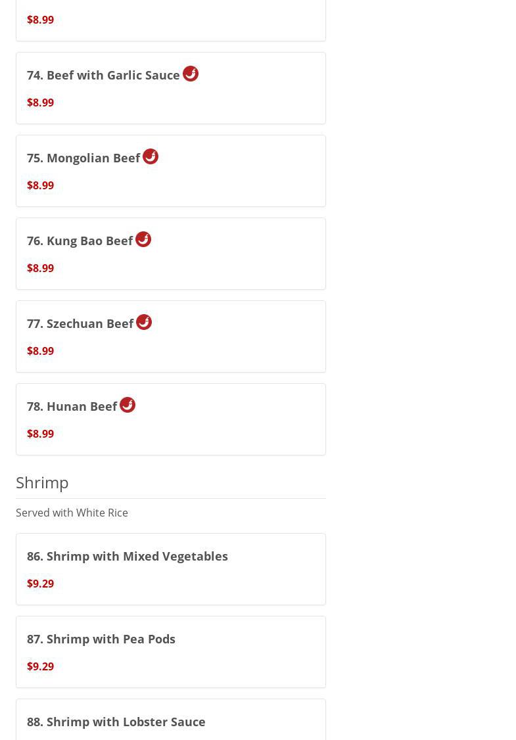Click $9.29 price of Shrimp with Mixed Vegetables
516x740 pixels.
pyautogui.click(x=40, y=584)
